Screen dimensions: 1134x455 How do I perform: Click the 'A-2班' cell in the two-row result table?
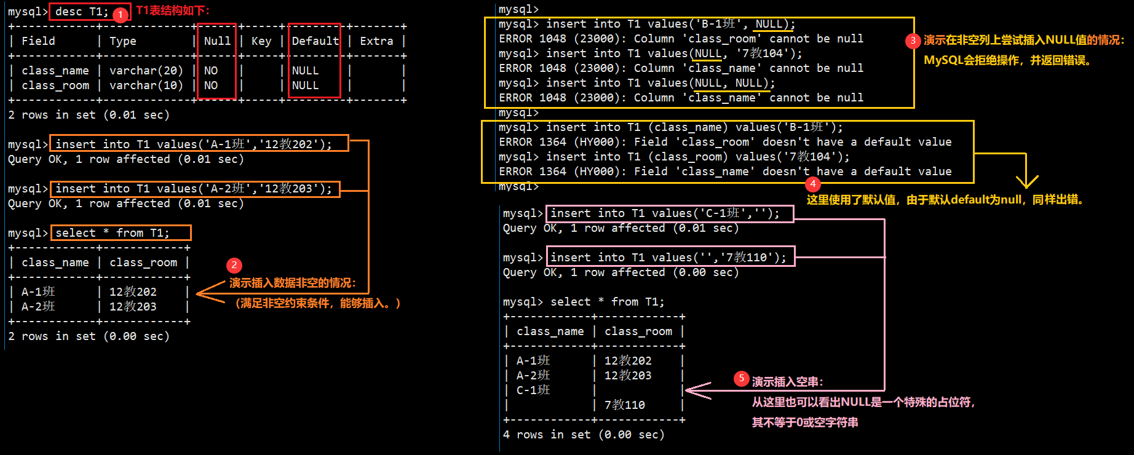pyautogui.click(x=38, y=306)
